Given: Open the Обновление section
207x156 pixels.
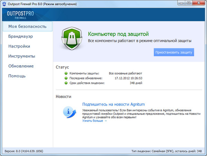Looking at the screenshot, I should click(21, 66).
